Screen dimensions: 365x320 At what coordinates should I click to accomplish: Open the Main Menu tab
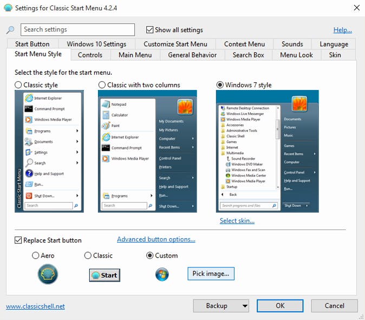point(135,55)
